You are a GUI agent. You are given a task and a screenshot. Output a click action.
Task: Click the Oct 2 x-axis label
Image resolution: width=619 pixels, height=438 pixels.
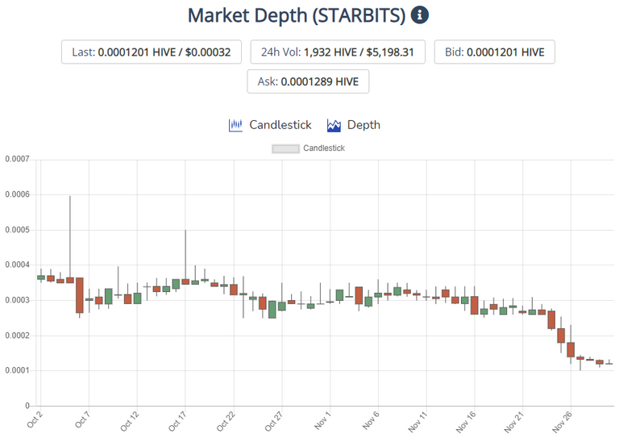(35, 419)
